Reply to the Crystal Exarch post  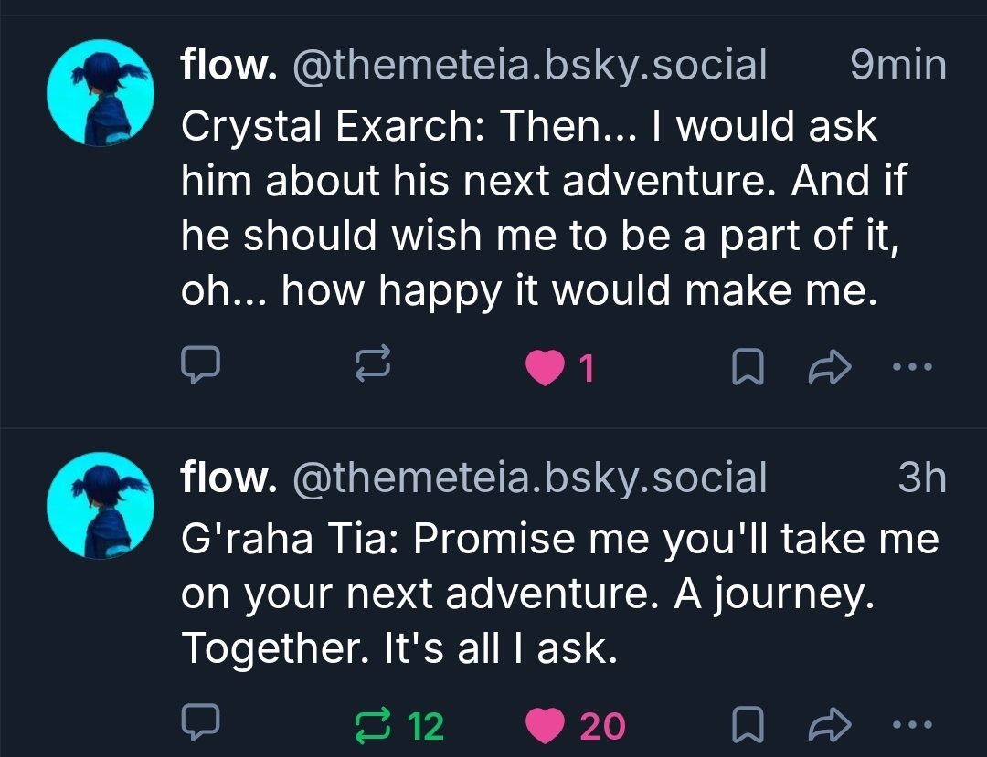[198, 366]
